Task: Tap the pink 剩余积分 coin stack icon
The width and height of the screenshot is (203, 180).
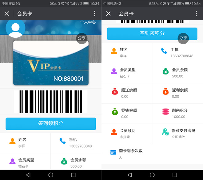Action: [165, 112]
